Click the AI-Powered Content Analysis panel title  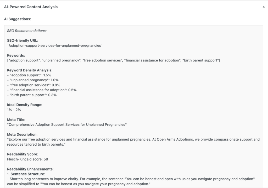coord(31,7)
